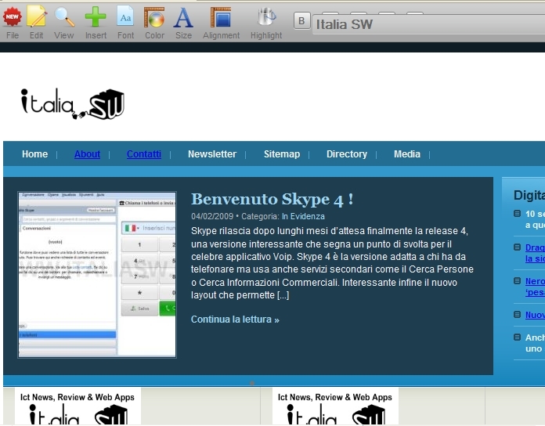Open the Skype 4 screenshot thumbnail
The height and width of the screenshot is (426, 545).
(97, 275)
